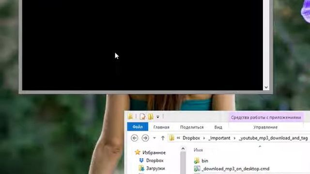
Task: Click the _download_mp3_on_desktop.cmd file icon
Action: [197, 169]
